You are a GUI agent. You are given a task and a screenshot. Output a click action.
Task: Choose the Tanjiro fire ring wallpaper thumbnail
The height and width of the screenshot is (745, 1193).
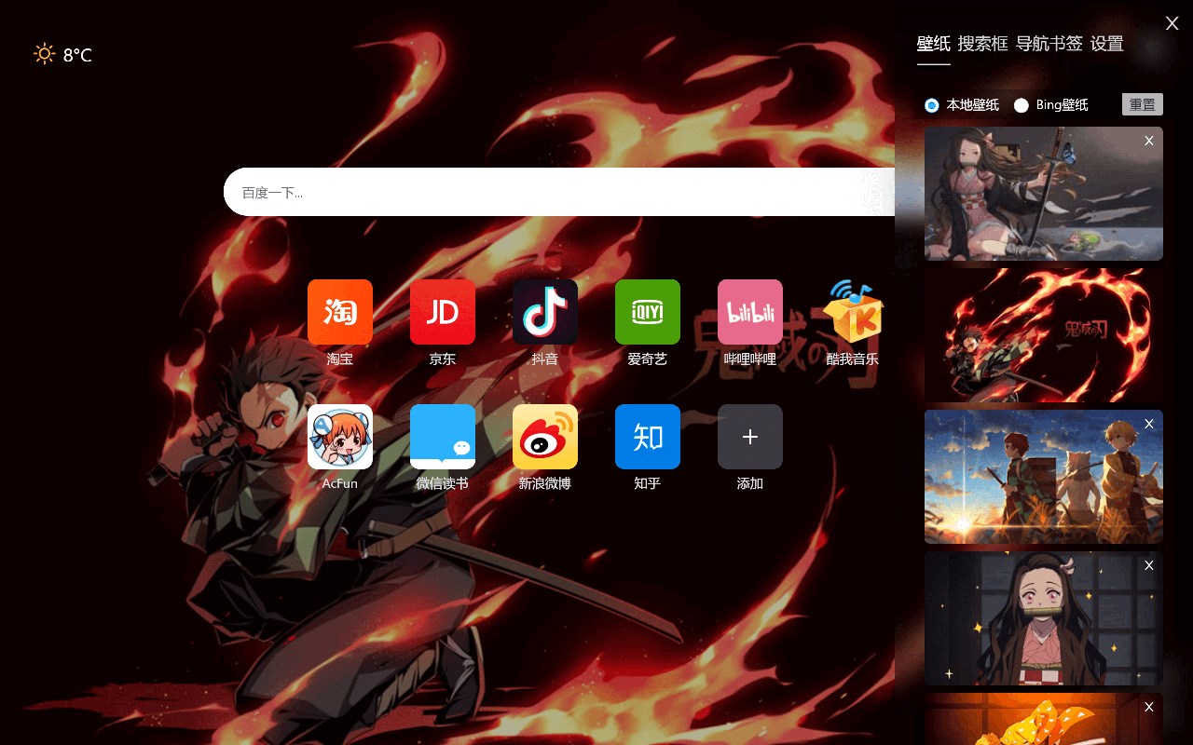tap(1044, 335)
